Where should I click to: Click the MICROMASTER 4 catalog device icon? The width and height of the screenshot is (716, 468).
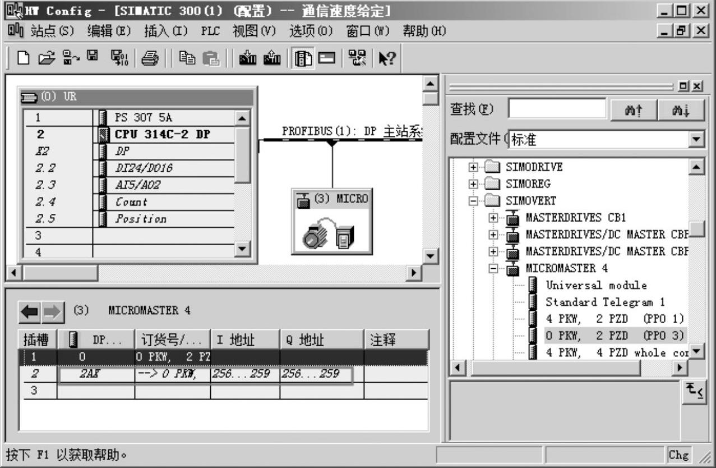tap(512, 269)
